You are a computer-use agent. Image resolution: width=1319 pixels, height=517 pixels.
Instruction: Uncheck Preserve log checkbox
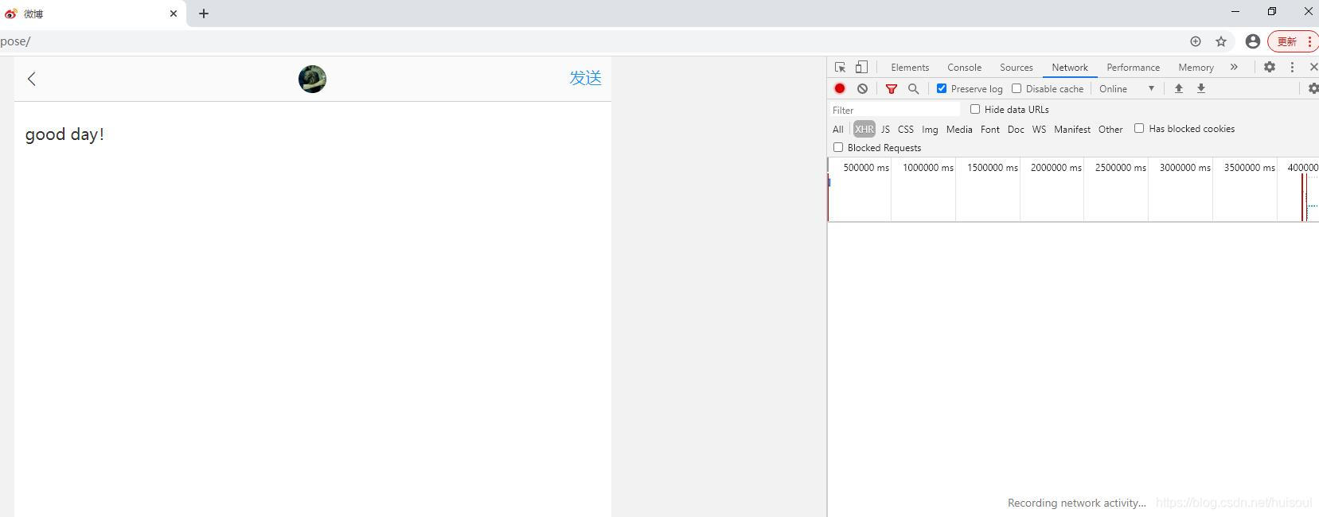[x=942, y=89]
